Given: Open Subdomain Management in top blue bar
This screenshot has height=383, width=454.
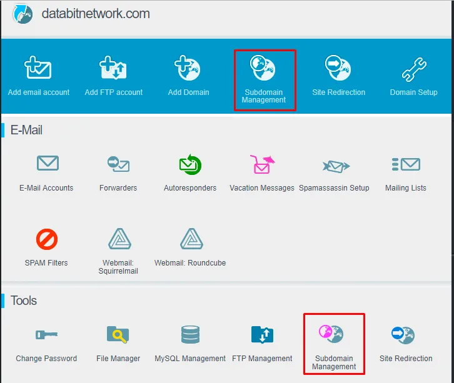Looking at the screenshot, I should point(264,68).
